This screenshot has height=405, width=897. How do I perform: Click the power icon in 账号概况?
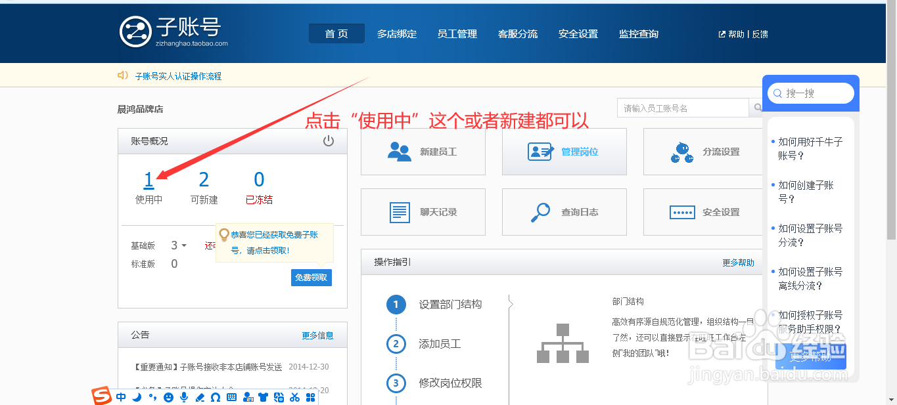click(x=329, y=141)
